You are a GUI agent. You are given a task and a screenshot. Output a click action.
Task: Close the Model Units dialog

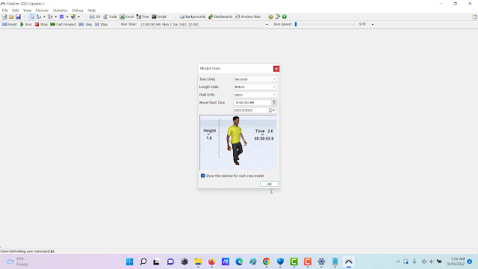(276, 69)
